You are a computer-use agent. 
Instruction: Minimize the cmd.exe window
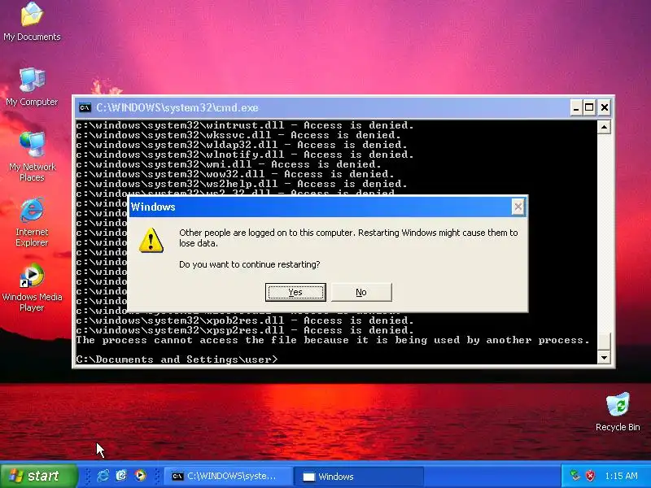(x=575, y=108)
